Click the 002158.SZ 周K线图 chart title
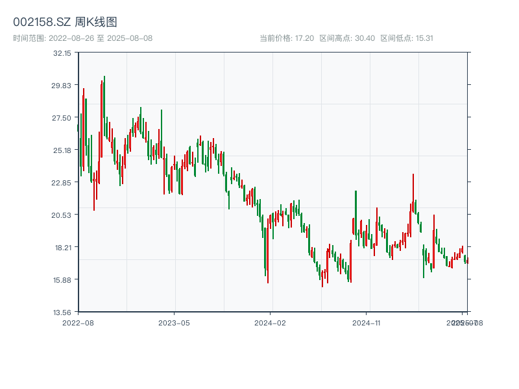Viewport: 519px width, 389px height. pyautogui.click(x=65, y=22)
